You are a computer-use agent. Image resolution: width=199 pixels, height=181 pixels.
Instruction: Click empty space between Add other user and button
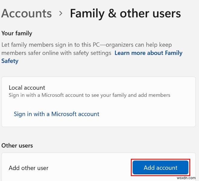(x=91, y=168)
